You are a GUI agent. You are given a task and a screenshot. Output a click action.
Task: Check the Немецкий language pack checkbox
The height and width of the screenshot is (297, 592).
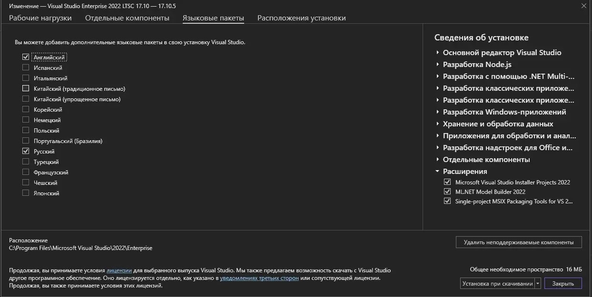(26, 120)
